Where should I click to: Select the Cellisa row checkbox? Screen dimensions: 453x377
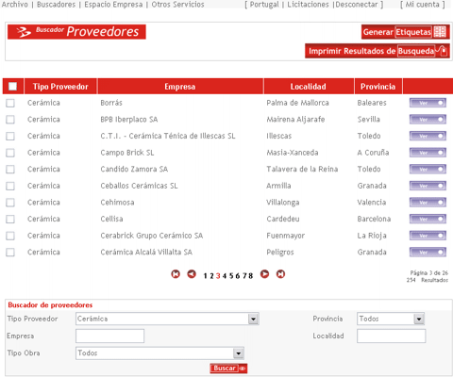[x=10, y=219]
